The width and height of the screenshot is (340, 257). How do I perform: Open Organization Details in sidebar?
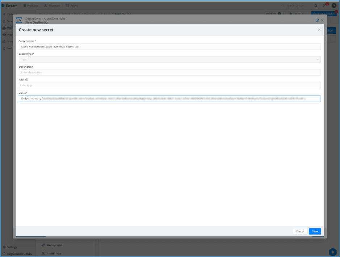point(19,254)
